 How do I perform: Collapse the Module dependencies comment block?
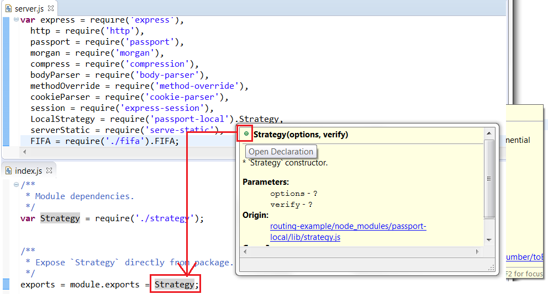(17, 185)
